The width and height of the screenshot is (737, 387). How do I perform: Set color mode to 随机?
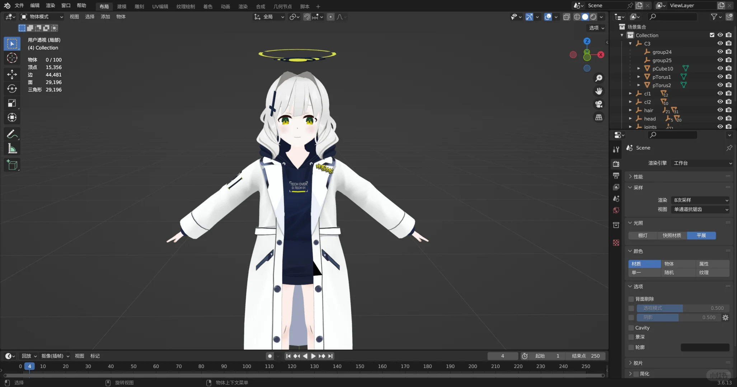coord(678,273)
